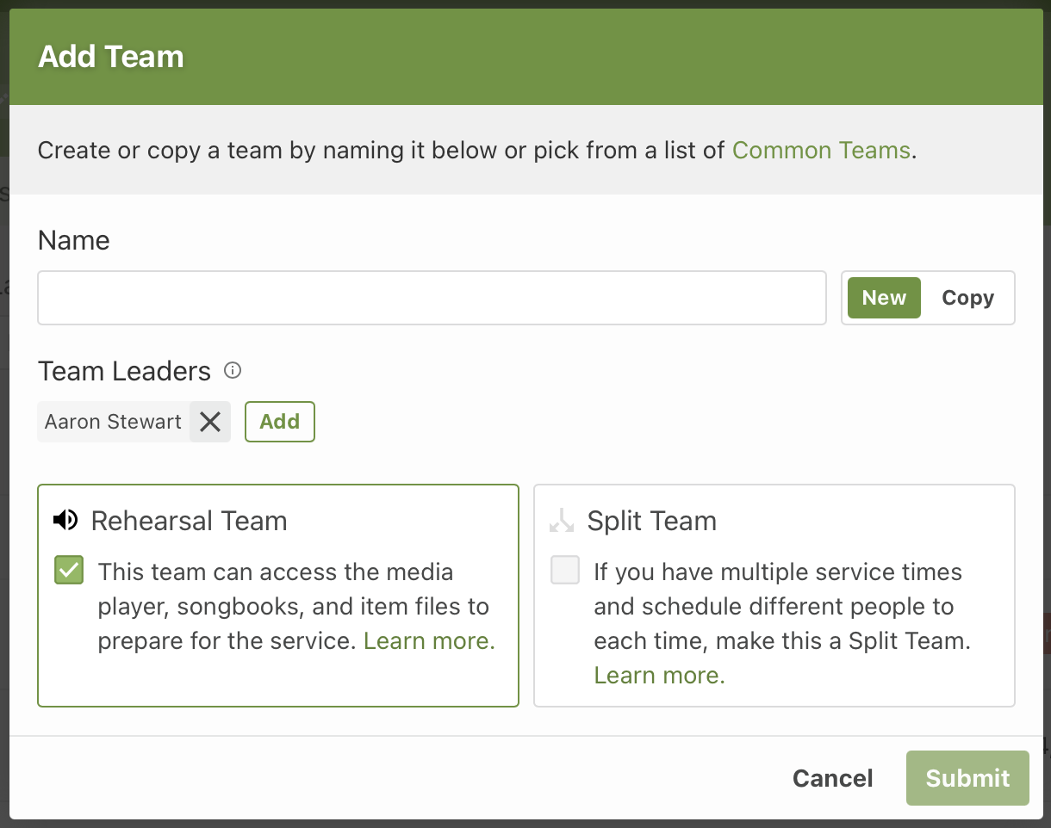1051x828 pixels.
Task: Open Learn more in Split Team card
Action: pyautogui.click(x=659, y=675)
